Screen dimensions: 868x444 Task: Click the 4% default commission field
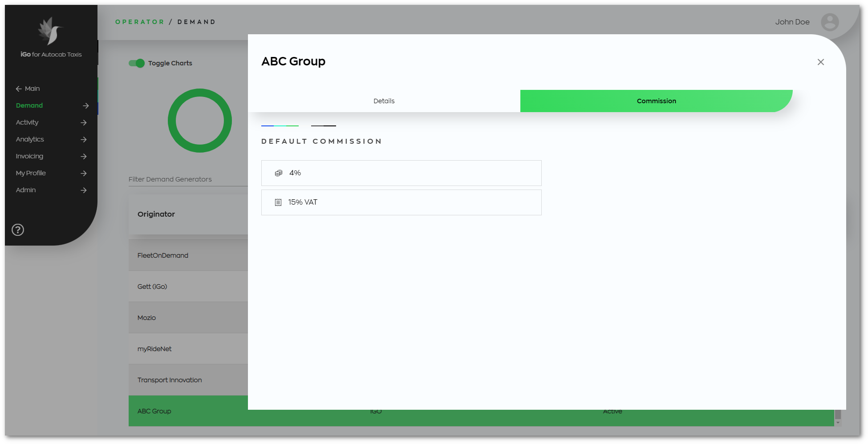coord(401,173)
